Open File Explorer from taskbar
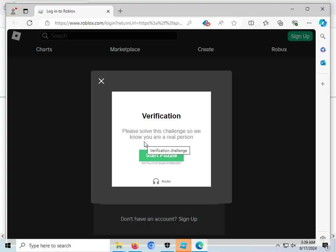Viewport: 336px width, 252px height. pyautogui.click(x=119, y=245)
